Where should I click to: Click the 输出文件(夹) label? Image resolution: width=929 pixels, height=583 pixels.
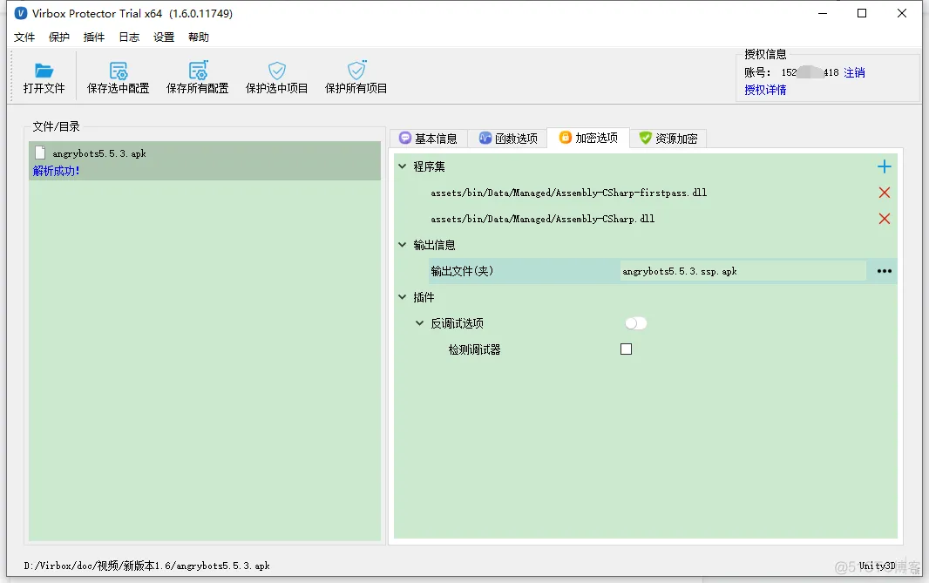pos(462,271)
